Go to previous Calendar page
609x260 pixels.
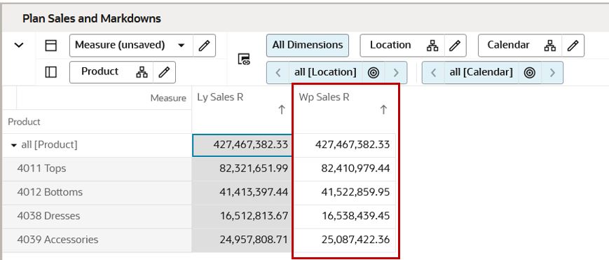pyautogui.click(x=434, y=72)
